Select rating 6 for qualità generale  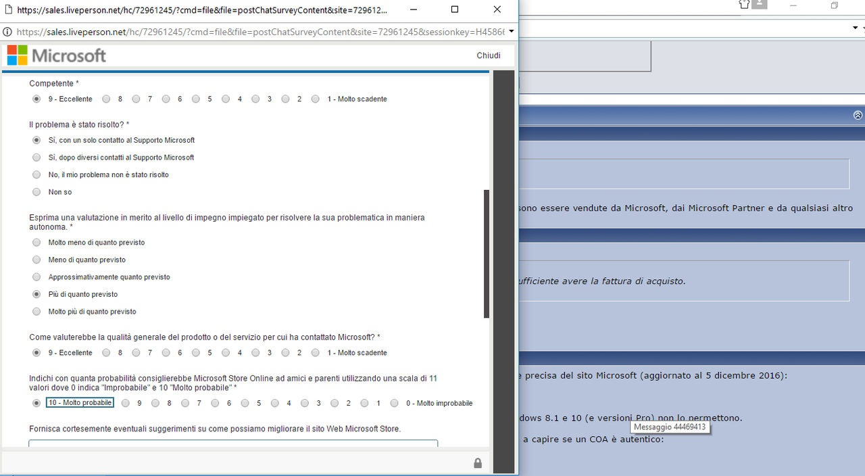(x=166, y=352)
